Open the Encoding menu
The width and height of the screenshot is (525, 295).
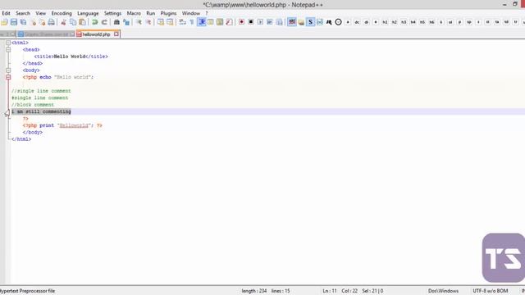pyautogui.click(x=62, y=13)
